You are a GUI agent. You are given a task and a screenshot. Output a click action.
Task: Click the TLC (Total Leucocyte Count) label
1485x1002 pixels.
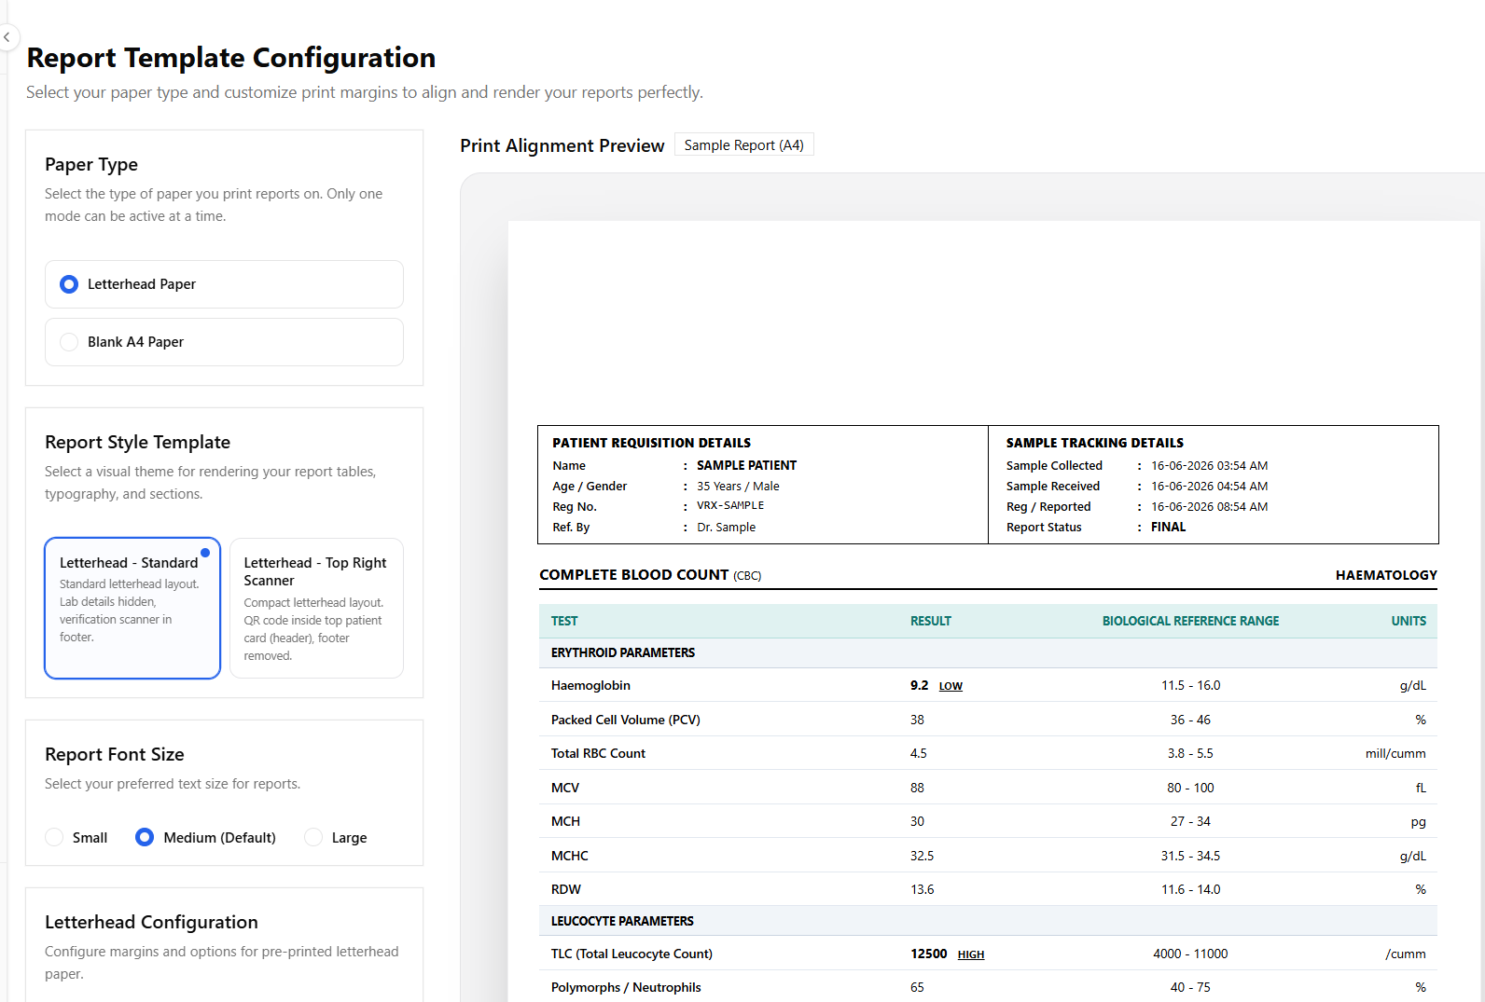(631, 954)
